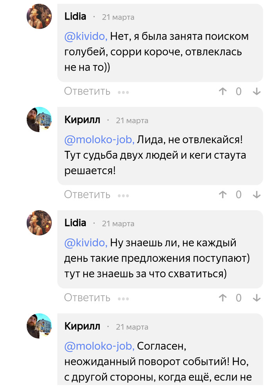Open @kivido mention in Lidia's предложения comment
The height and width of the screenshot is (386, 274).
[86, 243]
